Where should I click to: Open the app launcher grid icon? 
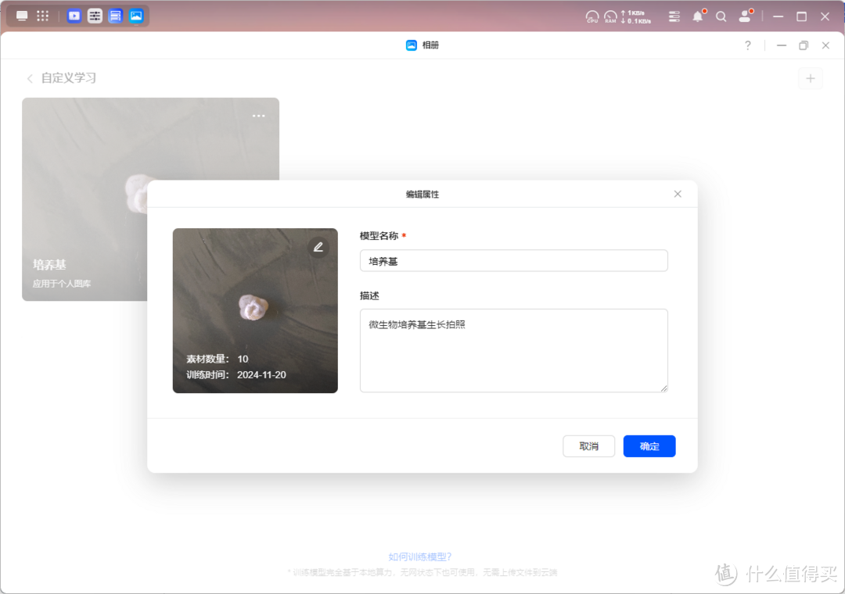point(42,16)
